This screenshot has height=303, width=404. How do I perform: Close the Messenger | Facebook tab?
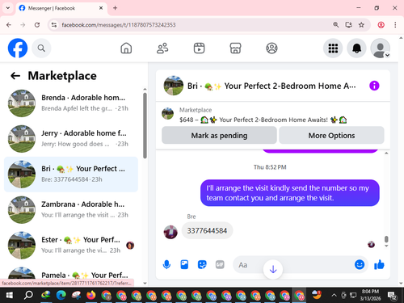[x=101, y=8]
